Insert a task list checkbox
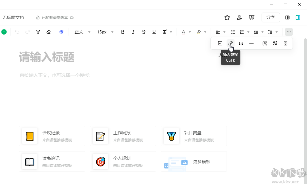Screen dimensions: 307x184 (220, 43)
